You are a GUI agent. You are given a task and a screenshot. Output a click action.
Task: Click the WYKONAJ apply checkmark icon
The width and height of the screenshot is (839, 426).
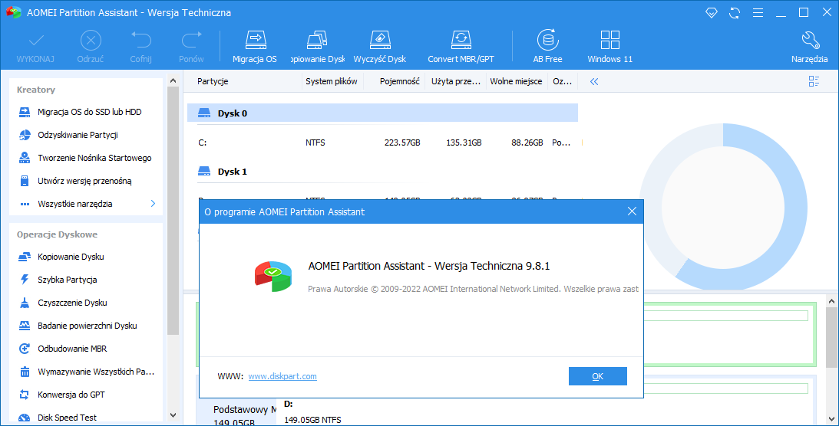(36, 41)
